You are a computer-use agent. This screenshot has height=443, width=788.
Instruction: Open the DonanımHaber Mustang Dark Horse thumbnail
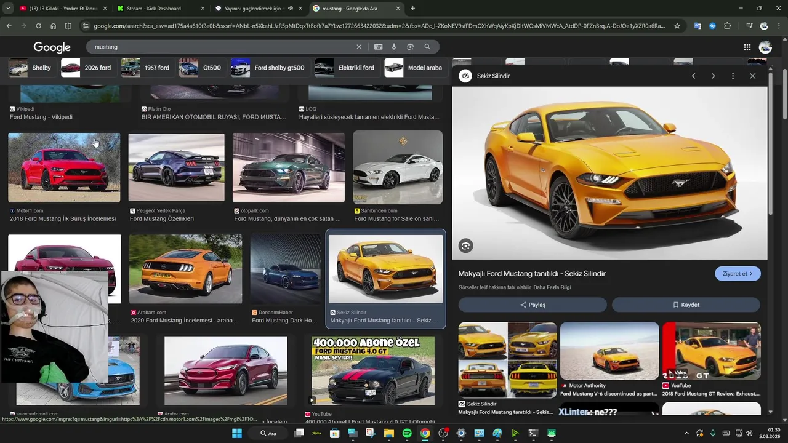click(x=286, y=269)
